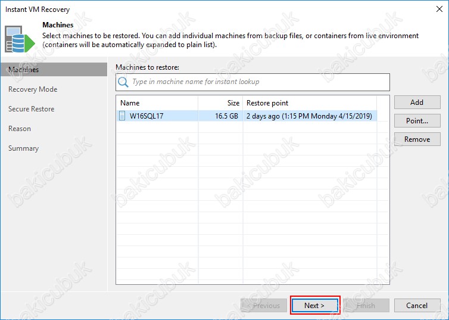Viewport: 449px width, 320px height.
Task: Focus the machine name lookup field
Action: click(252, 82)
